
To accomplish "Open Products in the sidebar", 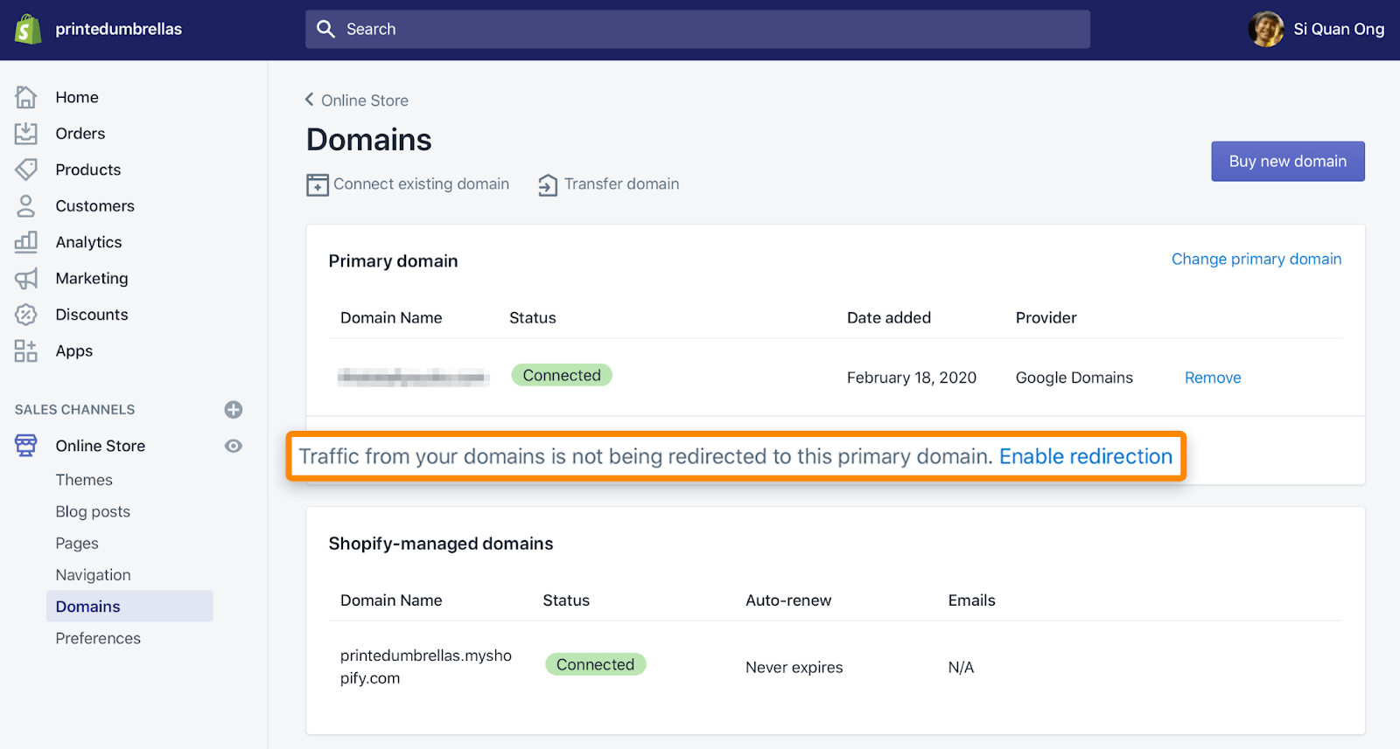I will [88, 170].
